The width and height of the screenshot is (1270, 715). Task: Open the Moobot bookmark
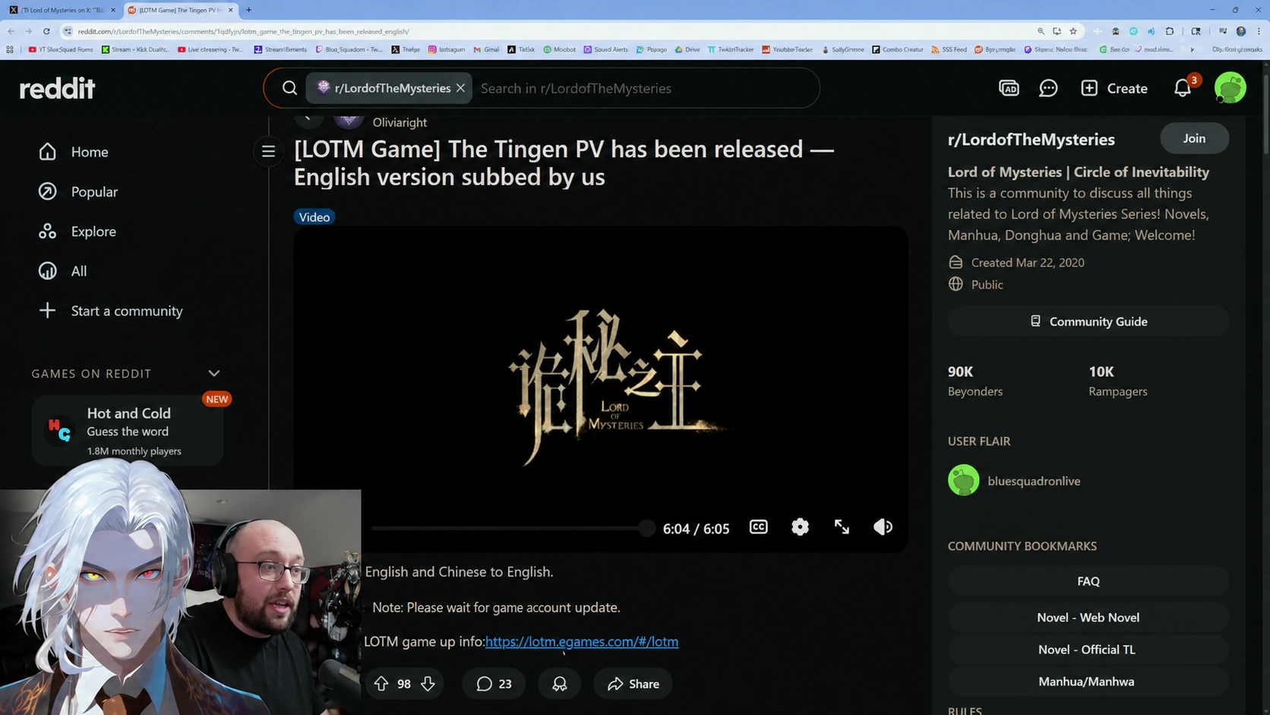click(559, 49)
